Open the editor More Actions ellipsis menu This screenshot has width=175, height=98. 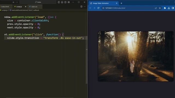pyautogui.click(x=84, y=7)
